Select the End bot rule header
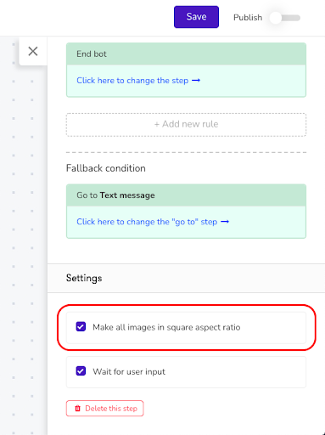This screenshot has height=435, width=325. (x=186, y=54)
